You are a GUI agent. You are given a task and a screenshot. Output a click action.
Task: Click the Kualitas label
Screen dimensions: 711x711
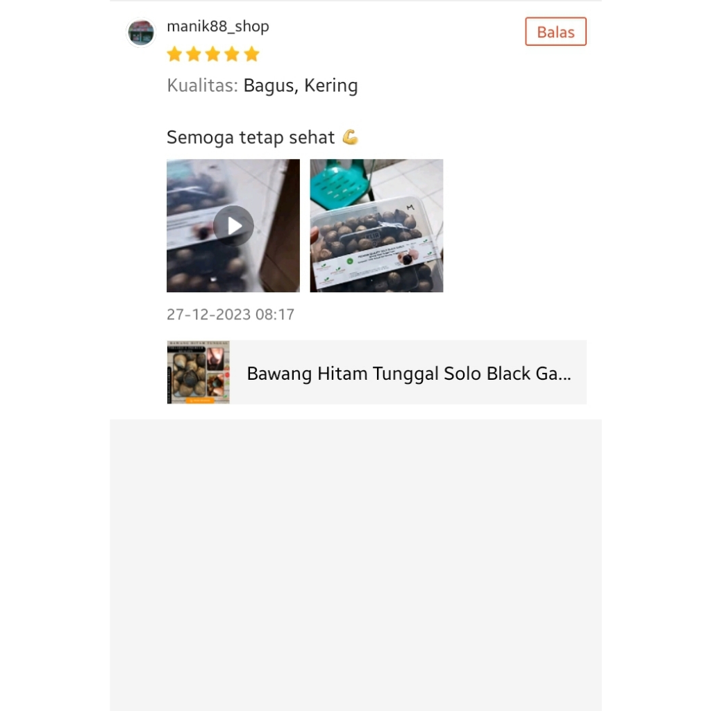click(202, 85)
